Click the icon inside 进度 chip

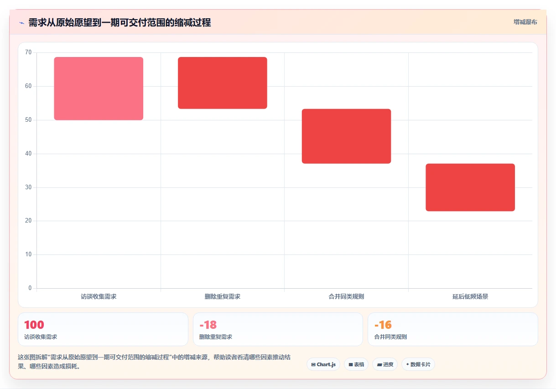click(x=379, y=365)
